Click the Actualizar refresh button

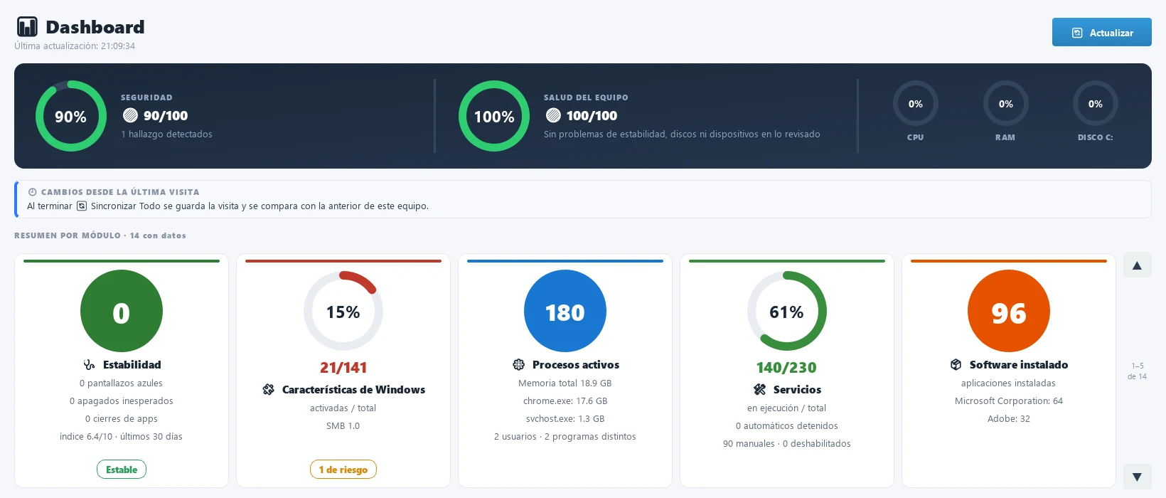(1101, 32)
